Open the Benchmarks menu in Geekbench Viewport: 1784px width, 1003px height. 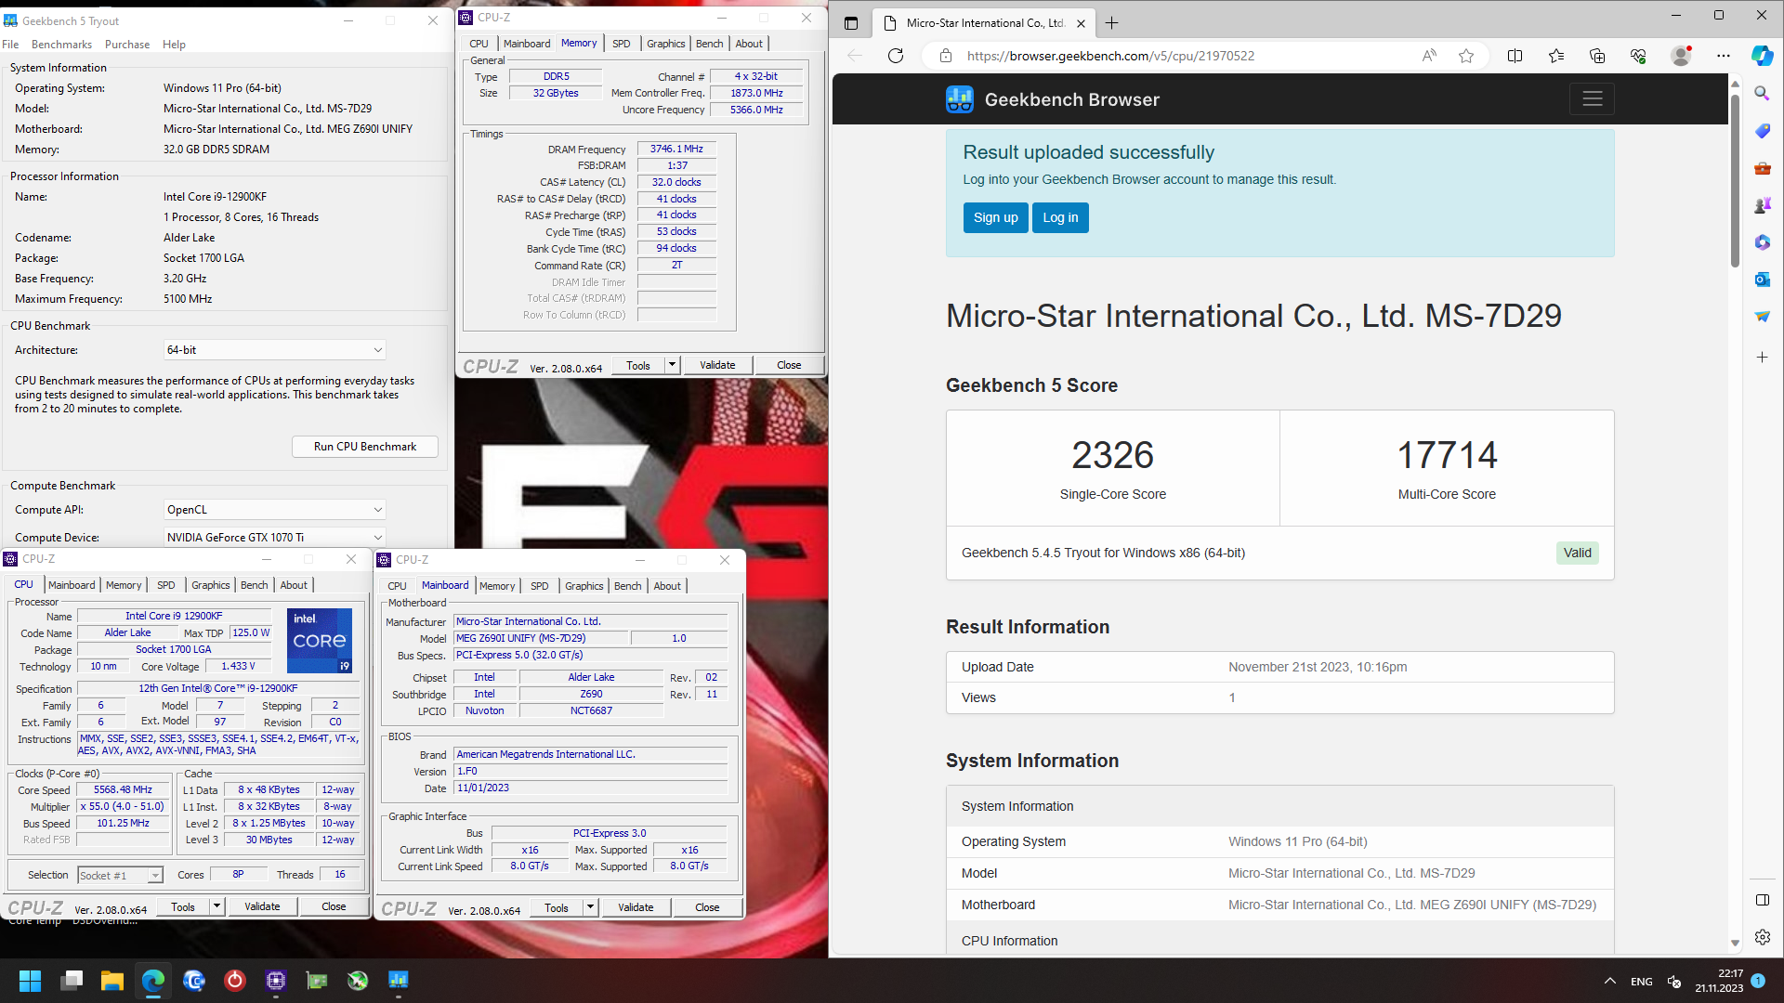click(x=61, y=45)
